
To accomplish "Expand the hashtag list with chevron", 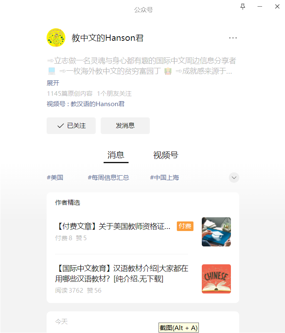I will 234,178.
